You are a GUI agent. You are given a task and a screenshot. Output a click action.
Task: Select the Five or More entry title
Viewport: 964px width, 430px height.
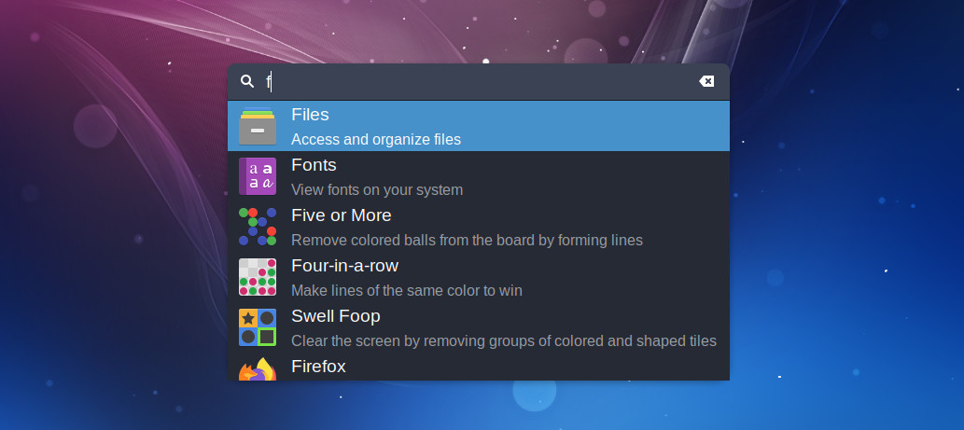click(x=342, y=215)
